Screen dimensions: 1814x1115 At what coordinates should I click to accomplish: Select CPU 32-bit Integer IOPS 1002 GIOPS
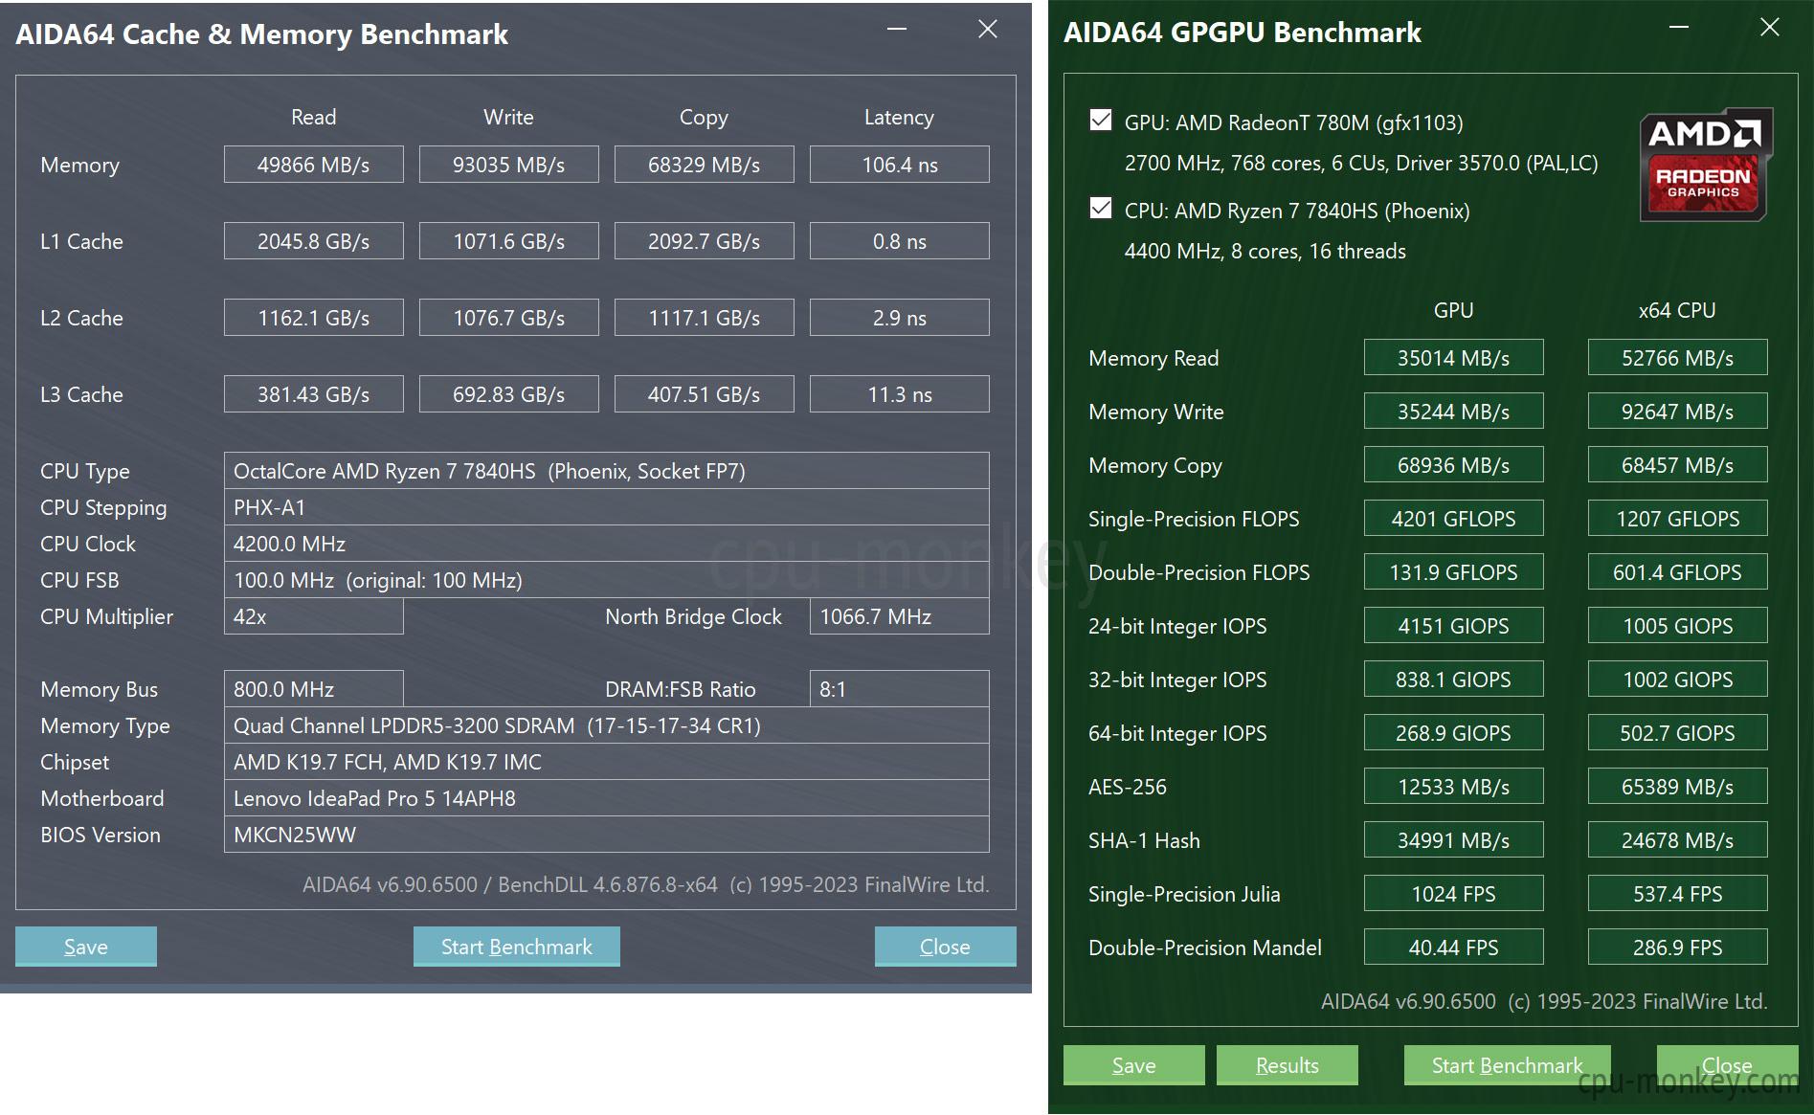coord(1678,680)
